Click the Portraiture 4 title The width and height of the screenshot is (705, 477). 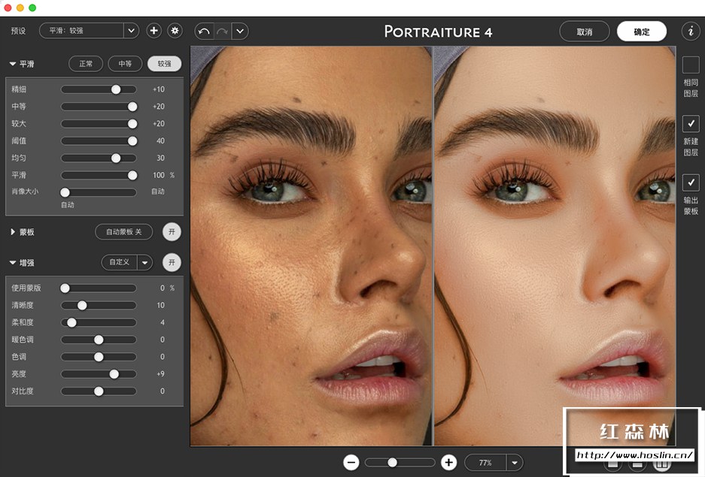pos(439,32)
